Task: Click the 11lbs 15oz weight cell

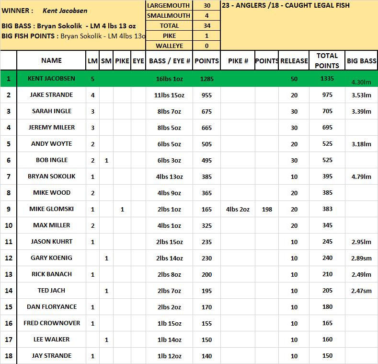Action: click(x=169, y=95)
